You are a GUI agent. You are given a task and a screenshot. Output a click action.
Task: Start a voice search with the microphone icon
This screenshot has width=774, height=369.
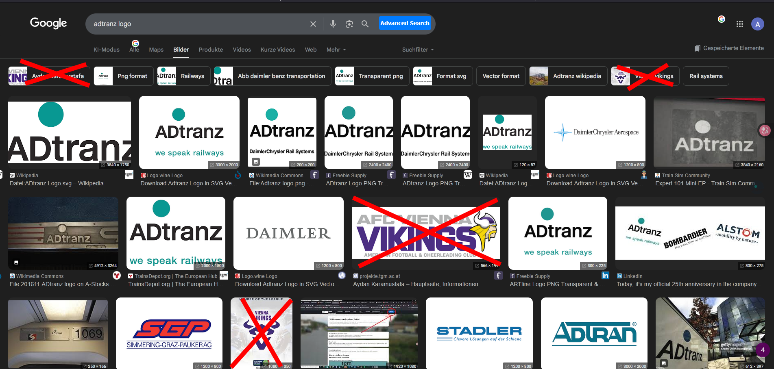click(x=333, y=24)
